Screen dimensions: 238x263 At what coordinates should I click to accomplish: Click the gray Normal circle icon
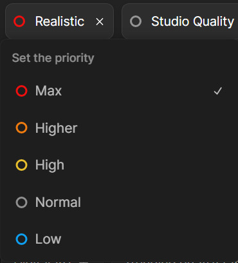click(x=21, y=202)
